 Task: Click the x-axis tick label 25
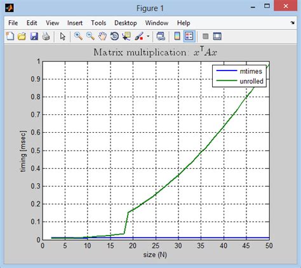click(156, 246)
